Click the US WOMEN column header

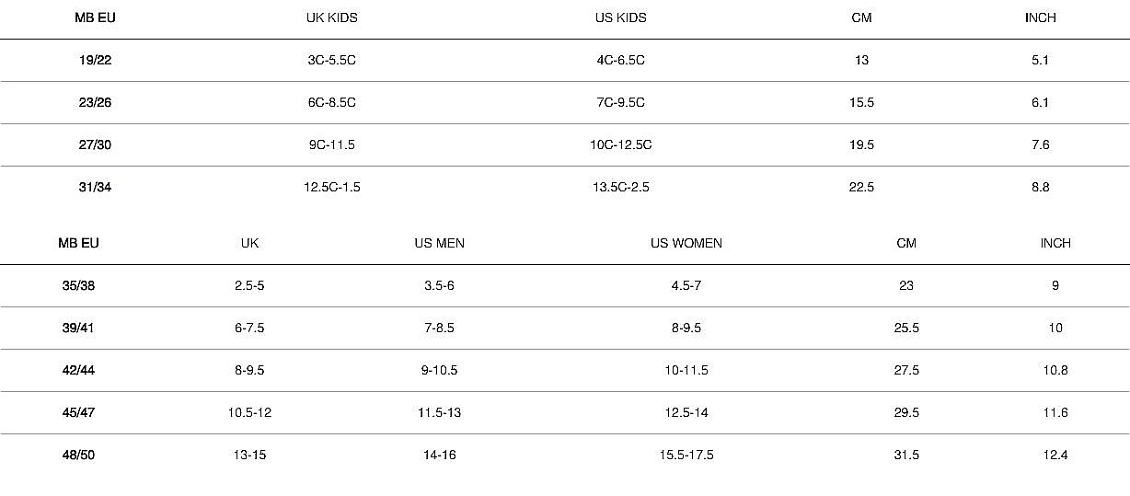point(686,243)
